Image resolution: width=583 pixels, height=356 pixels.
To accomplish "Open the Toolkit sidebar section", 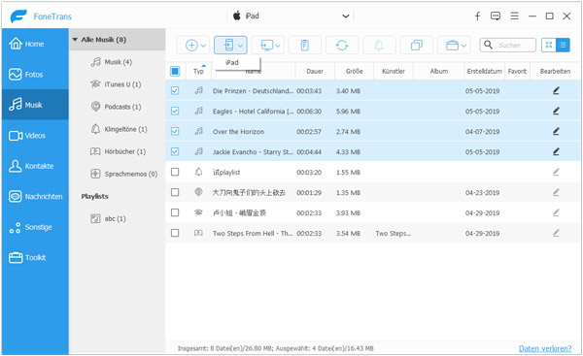I will pos(35,258).
